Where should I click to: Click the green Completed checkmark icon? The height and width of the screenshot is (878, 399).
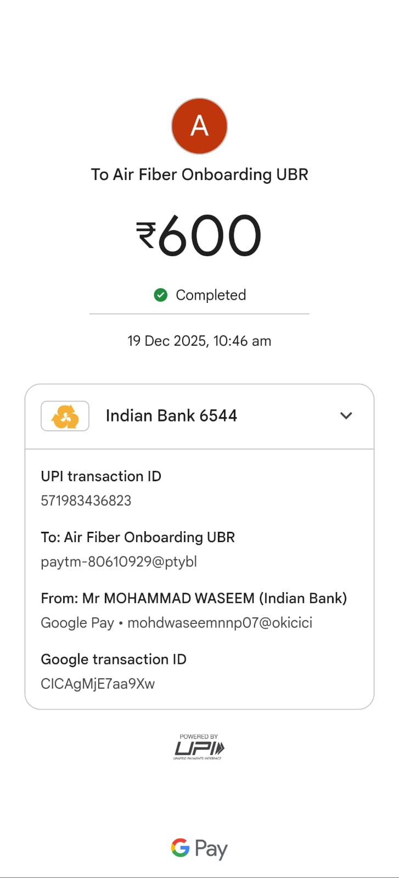click(161, 295)
